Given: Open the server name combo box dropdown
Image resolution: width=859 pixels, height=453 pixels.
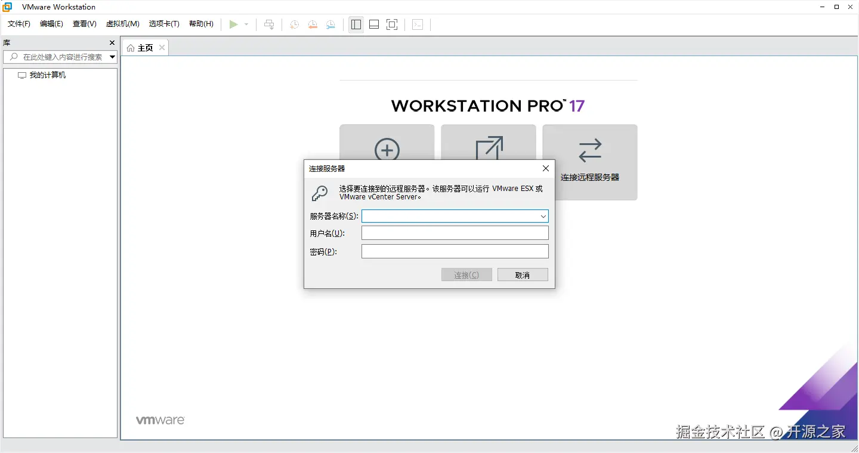Looking at the screenshot, I should coord(542,215).
